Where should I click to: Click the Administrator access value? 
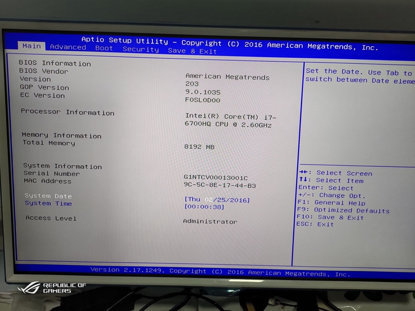(210, 222)
